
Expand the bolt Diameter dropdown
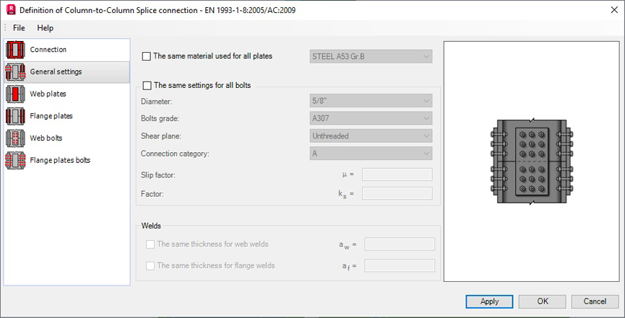(370, 102)
